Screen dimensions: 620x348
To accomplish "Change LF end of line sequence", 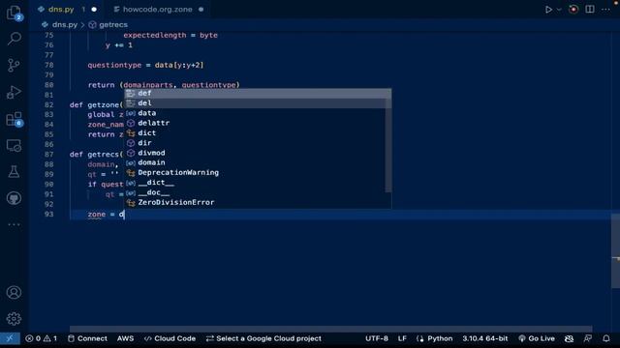I will click(402, 338).
